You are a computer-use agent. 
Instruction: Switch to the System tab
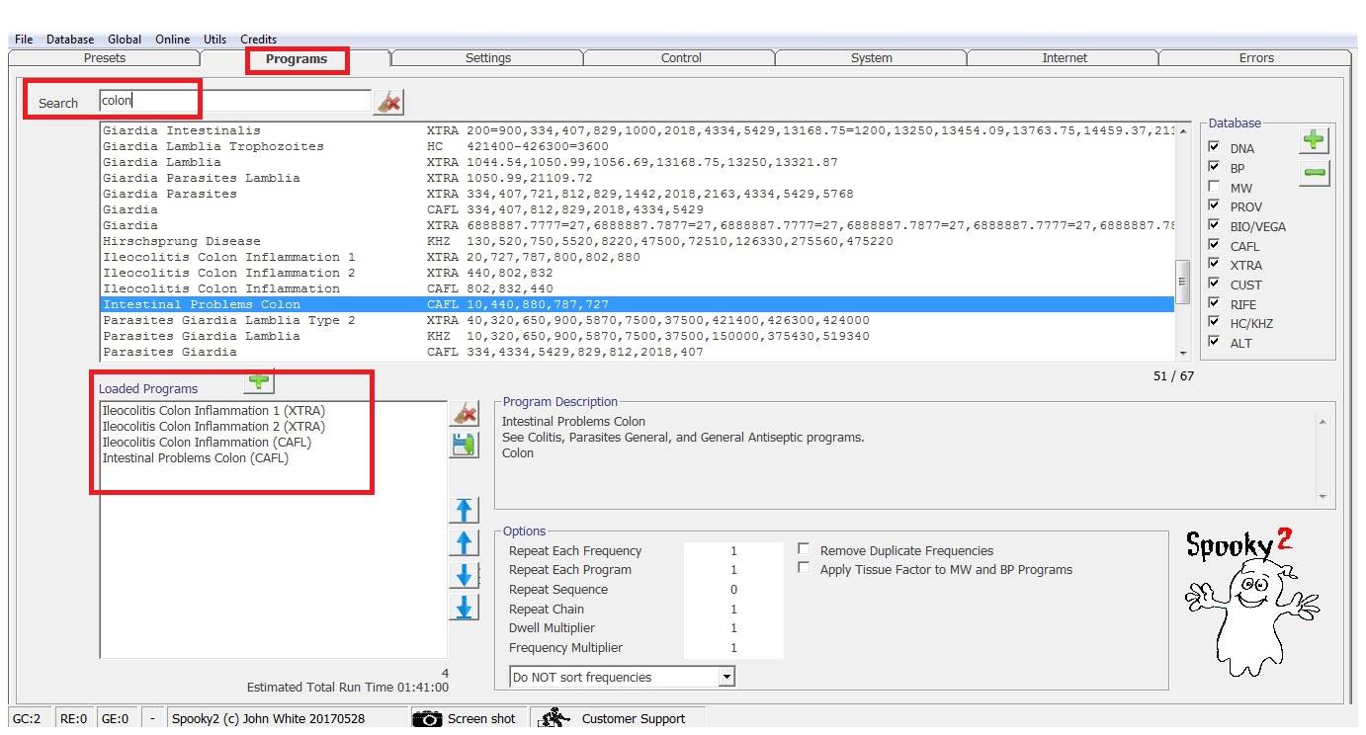[872, 58]
